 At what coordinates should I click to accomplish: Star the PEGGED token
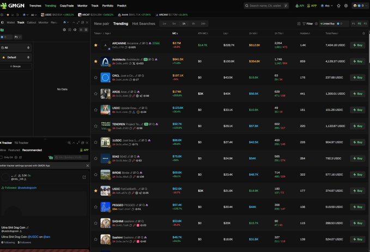(95, 207)
